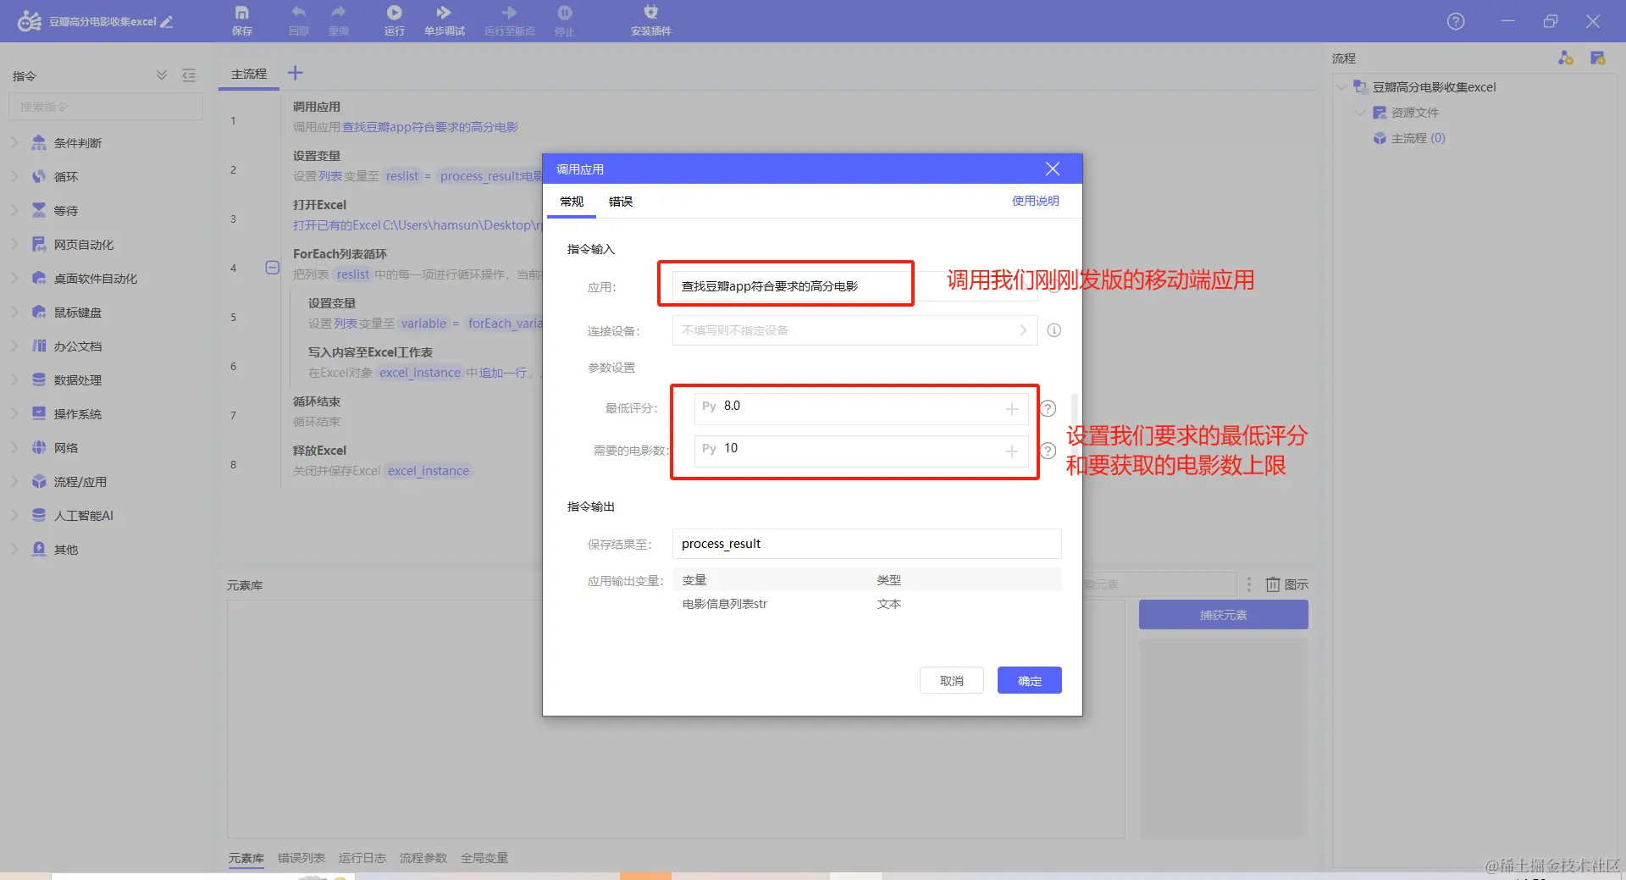Screen dimensions: 1626x880
Task: Click the 需要的电影数 value field showing 10
Action: point(862,451)
